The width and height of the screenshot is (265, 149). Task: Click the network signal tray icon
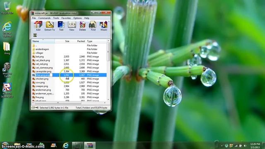coord(236,146)
